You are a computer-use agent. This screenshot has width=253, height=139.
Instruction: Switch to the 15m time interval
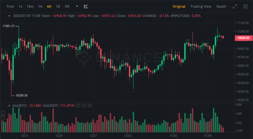click(30, 6)
